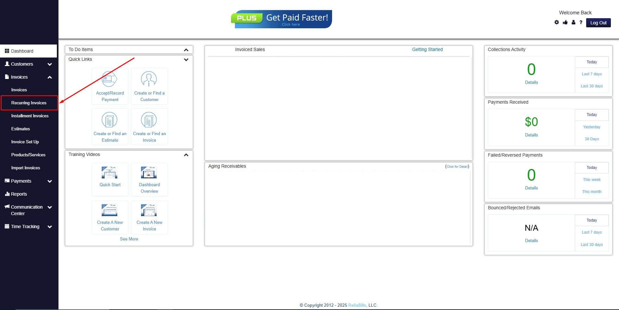Click the thumbs up icon
Image resolution: width=619 pixels, height=310 pixels.
tap(565, 22)
